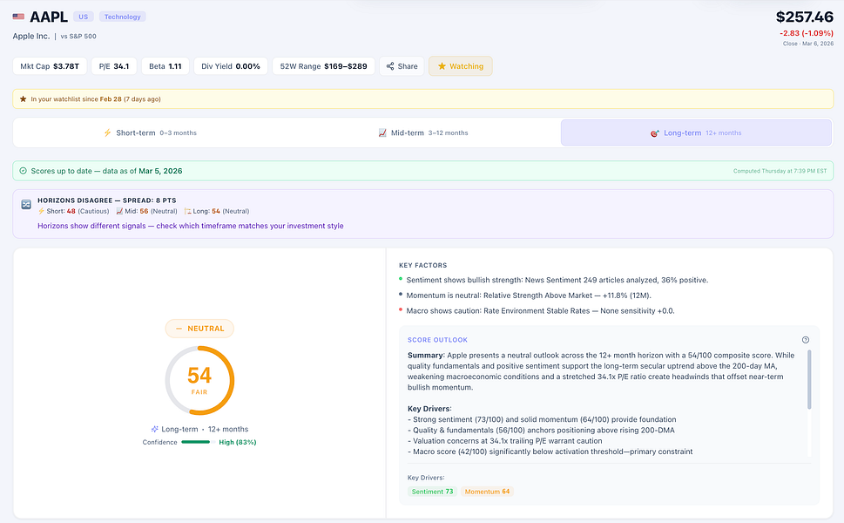This screenshot has height=523, width=844.
Task: Click the Horizons show different signals message
Action: [x=191, y=226]
